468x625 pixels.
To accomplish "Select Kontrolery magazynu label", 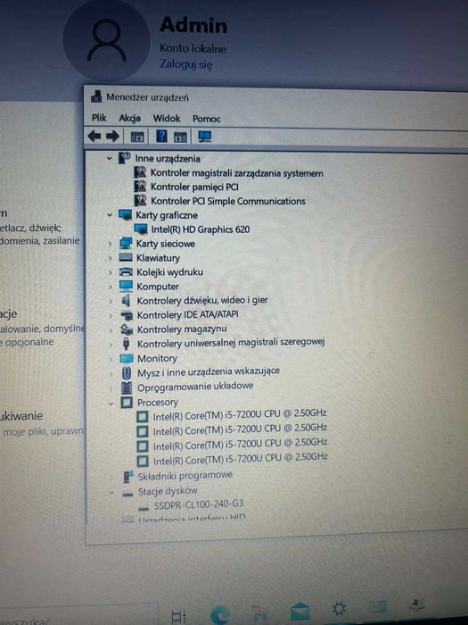I will [x=182, y=329].
